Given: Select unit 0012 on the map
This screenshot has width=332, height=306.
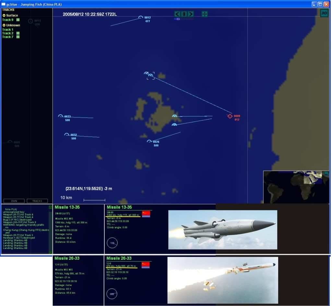Looking at the screenshot, I should click(141, 18).
